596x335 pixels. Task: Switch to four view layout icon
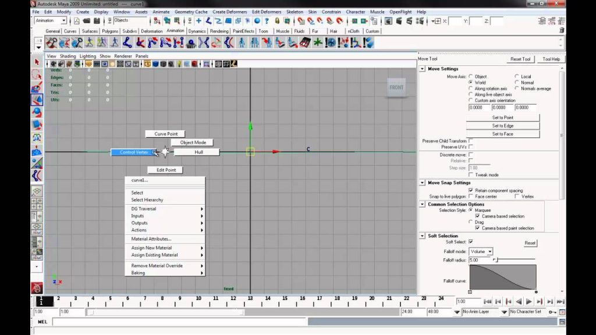coord(37,204)
